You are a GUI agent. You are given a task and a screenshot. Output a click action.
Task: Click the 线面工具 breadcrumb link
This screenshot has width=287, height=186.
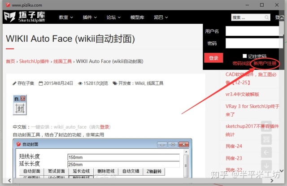tap(63, 61)
